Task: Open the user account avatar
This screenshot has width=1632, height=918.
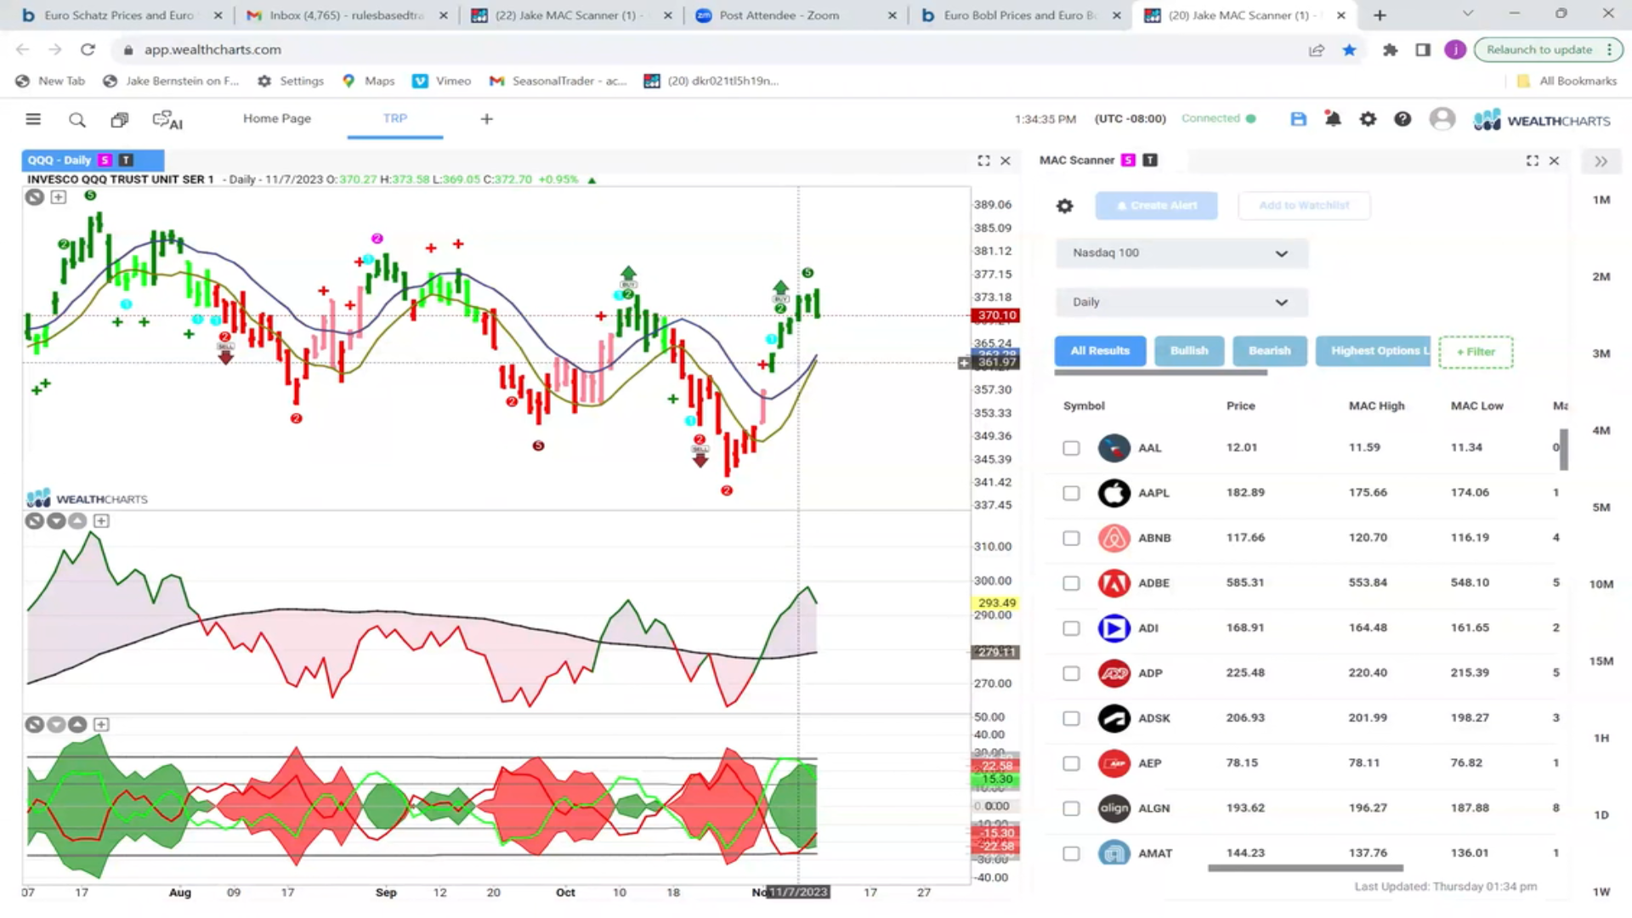Action: 1442,119
